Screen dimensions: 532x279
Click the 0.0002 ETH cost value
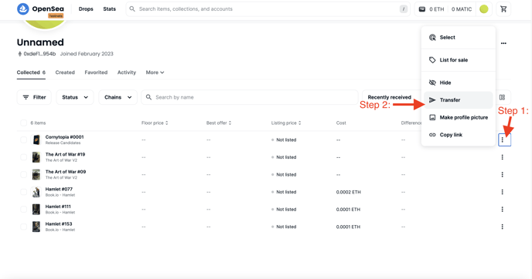(349, 192)
